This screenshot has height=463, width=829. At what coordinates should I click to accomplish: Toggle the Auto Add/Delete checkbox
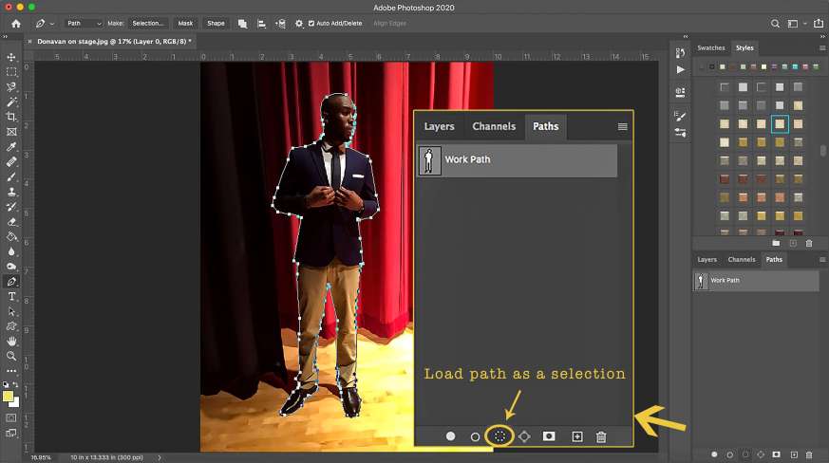(311, 23)
